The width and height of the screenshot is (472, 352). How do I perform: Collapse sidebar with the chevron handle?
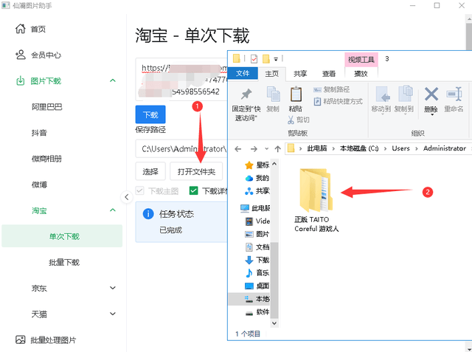pyautogui.click(x=127, y=197)
